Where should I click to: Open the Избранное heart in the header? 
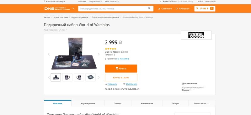point(182,9)
